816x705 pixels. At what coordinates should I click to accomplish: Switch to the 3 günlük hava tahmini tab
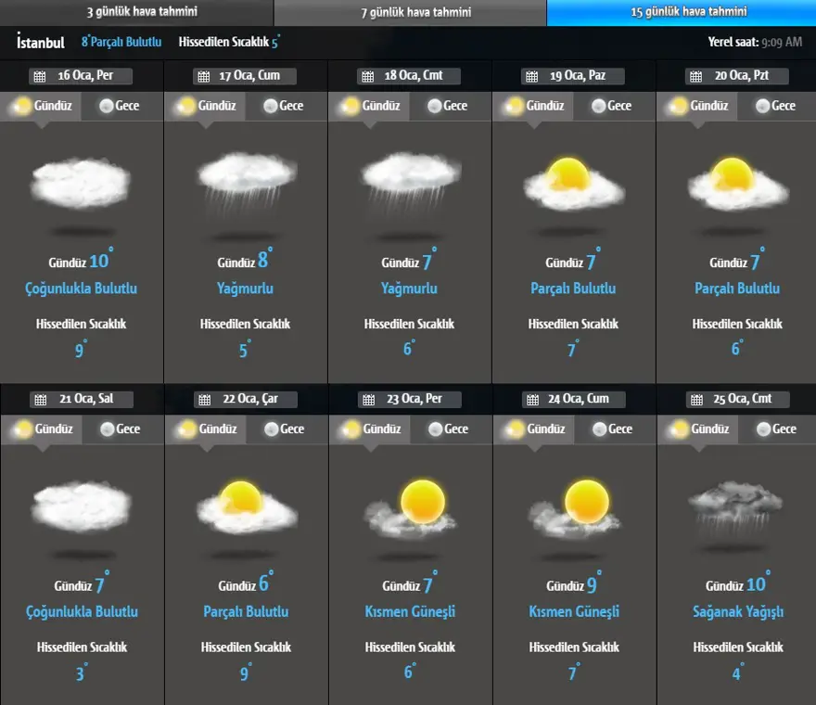tap(136, 12)
